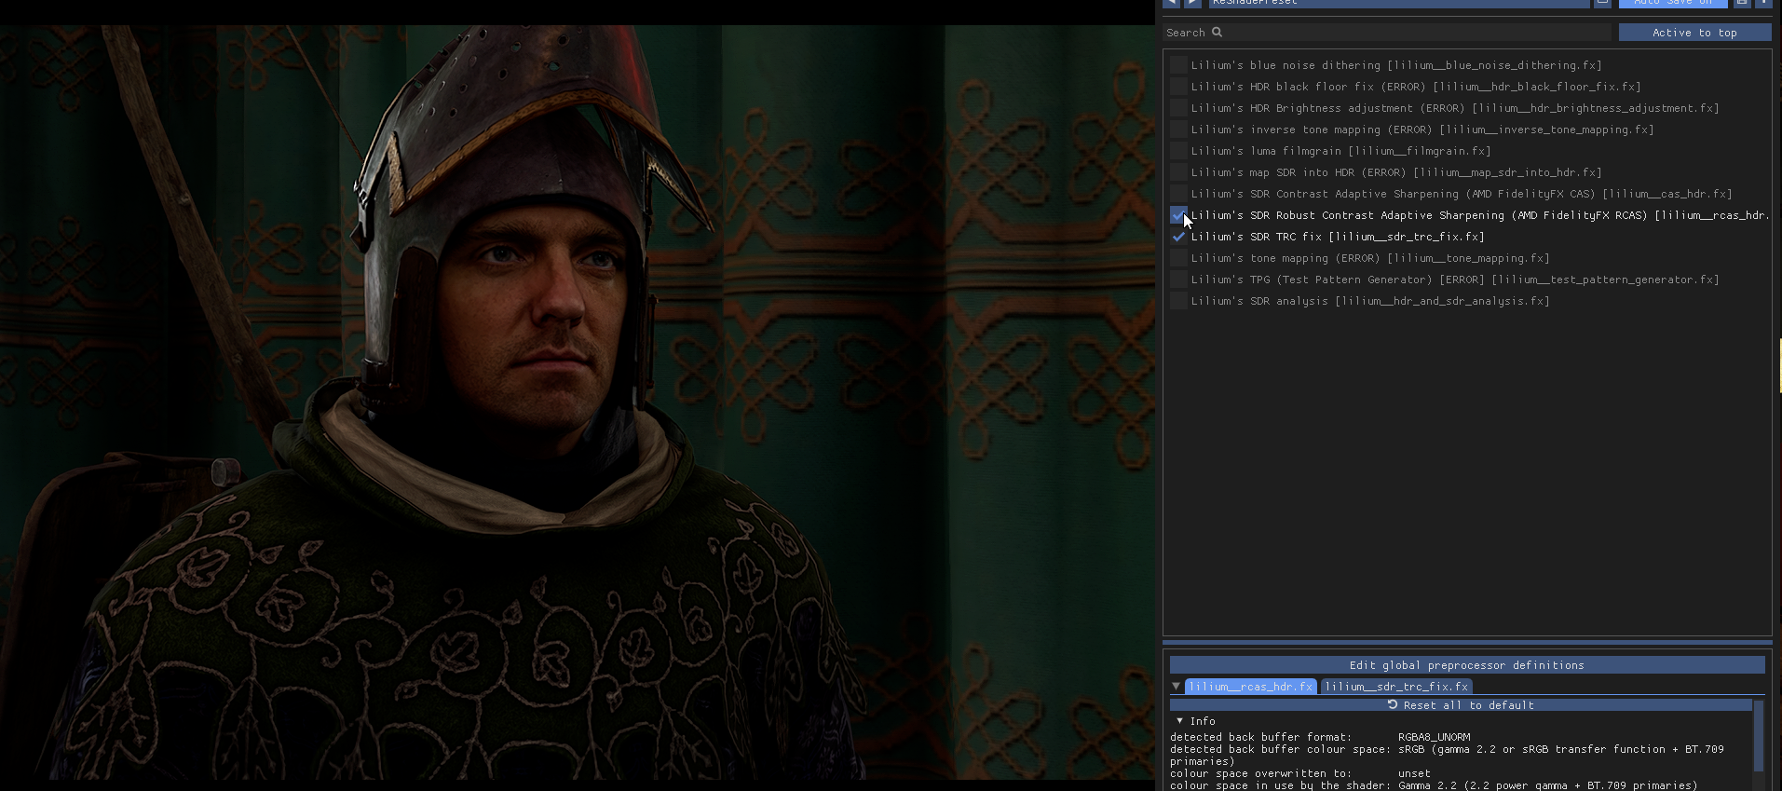1782x791 pixels.
Task: Enable Lilium's inverse tone mapping checkbox
Action: (1178, 130)
